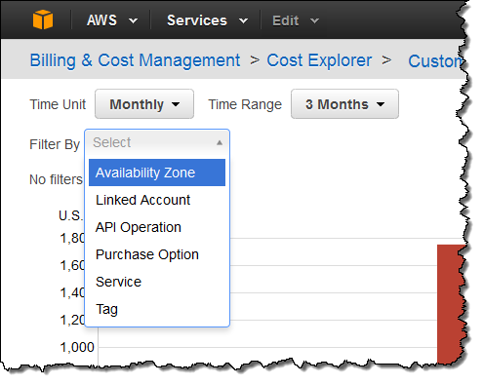Click the red cost bar in chart
The width and height of the screenshot is (483, 384).
point(452,304)
